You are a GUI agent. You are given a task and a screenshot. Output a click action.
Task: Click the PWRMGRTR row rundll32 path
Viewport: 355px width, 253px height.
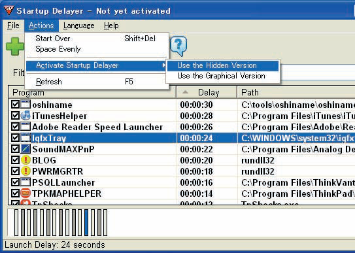click(x=258, y=171)
